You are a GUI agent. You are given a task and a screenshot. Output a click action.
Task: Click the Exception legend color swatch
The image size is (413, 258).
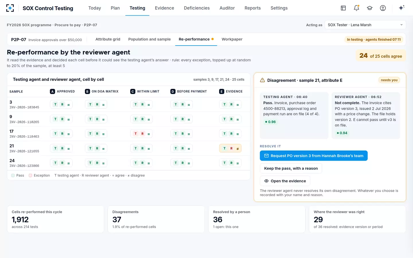(x=30, y=175)
